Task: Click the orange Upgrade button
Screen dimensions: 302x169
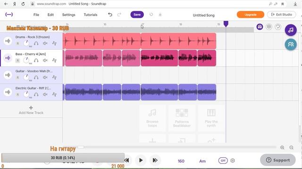Action: point(251,15)
